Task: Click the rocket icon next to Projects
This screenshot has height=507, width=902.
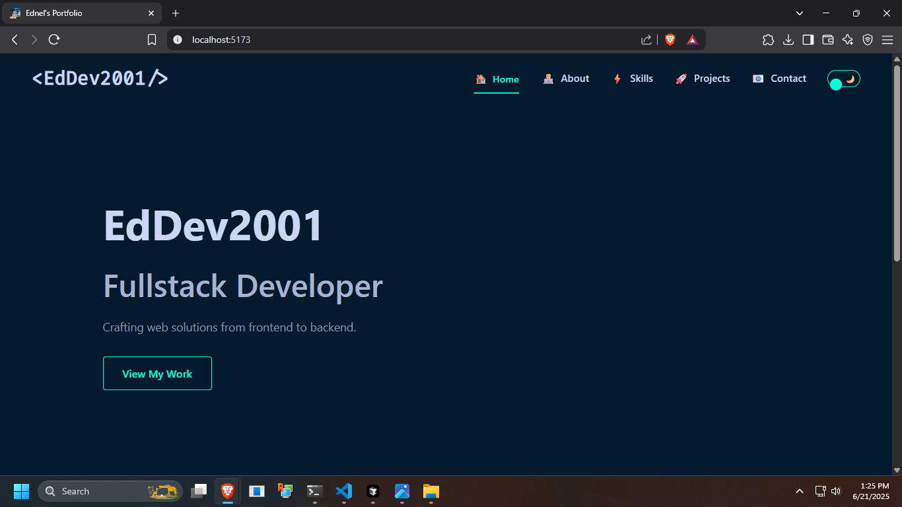Action: click(681, 79)
